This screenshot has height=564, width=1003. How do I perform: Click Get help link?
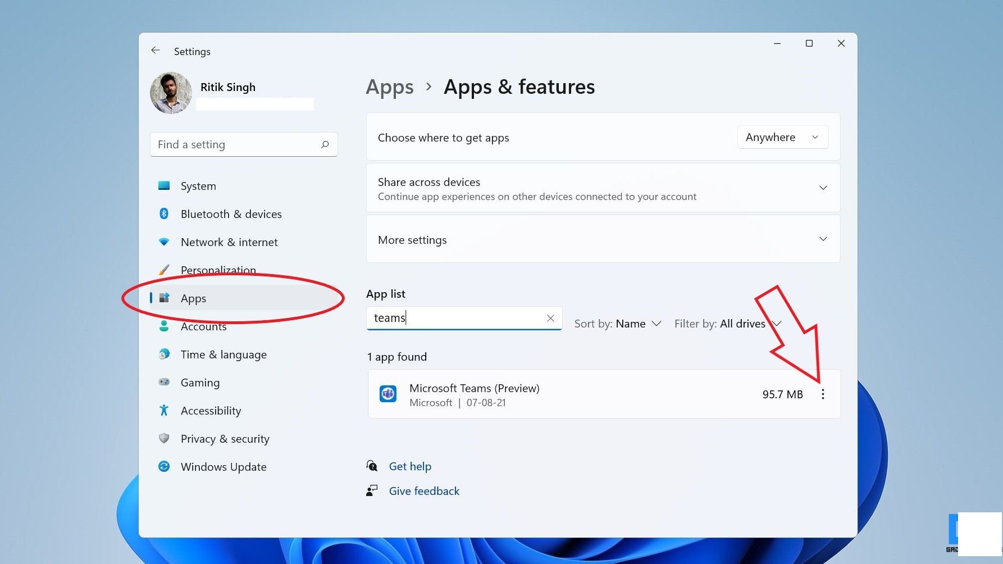tap(410, 466)
